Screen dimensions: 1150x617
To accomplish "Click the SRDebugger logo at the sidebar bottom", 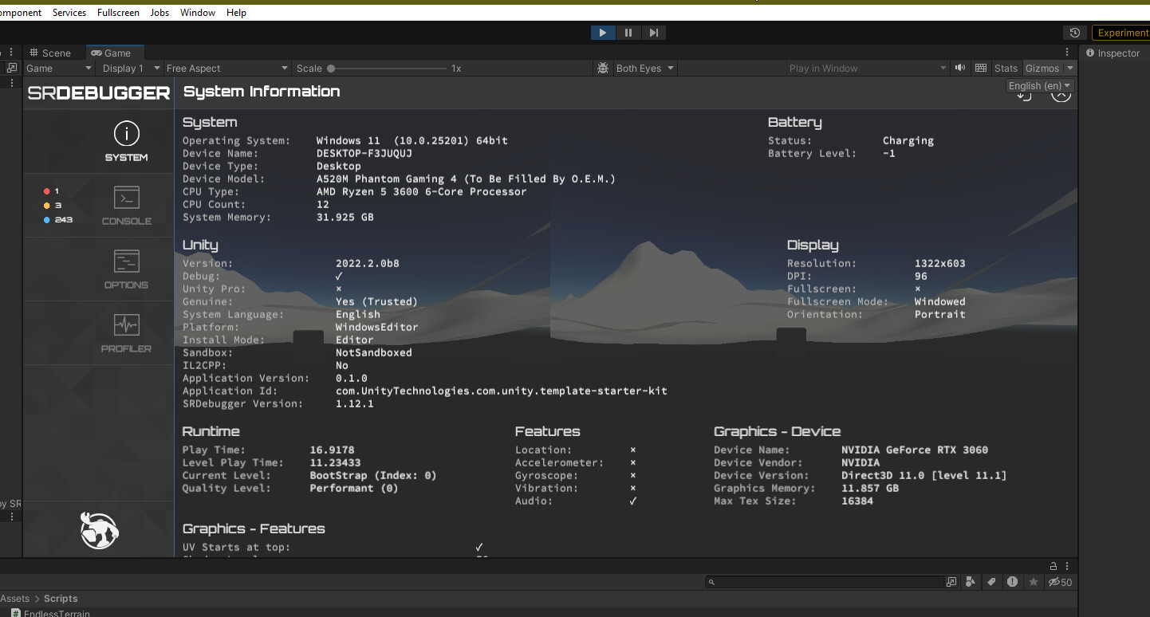I will click(x=98, y=530).
